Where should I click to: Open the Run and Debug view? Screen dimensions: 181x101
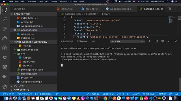[5, 38]
